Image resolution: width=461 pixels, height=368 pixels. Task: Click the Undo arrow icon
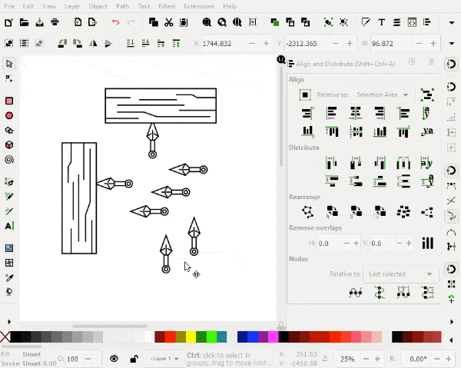[x=115, y=23]
